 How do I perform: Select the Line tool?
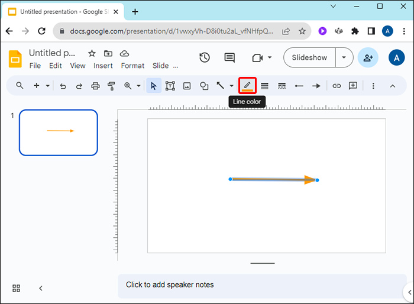[220, 85]
